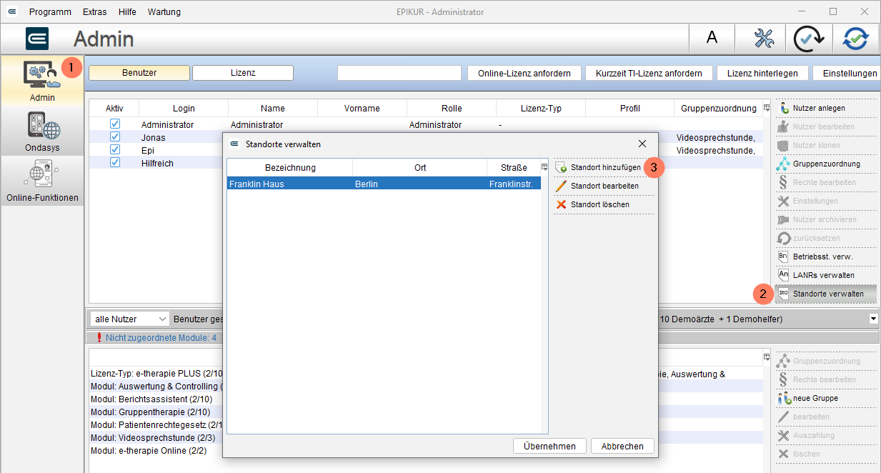Select the Franklin Haus location row

(x=384, y=184)
